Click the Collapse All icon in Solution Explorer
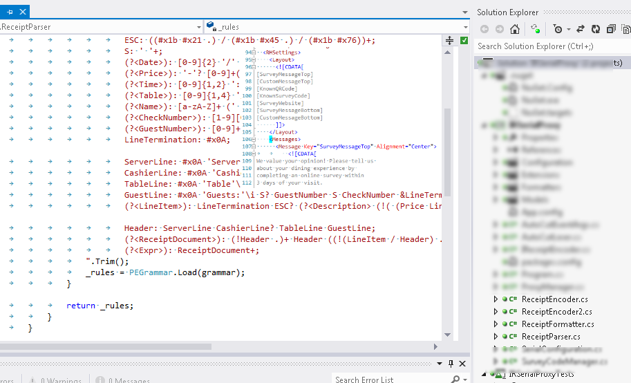Viewport: 631px width, 383px height. tap(610, 29)
